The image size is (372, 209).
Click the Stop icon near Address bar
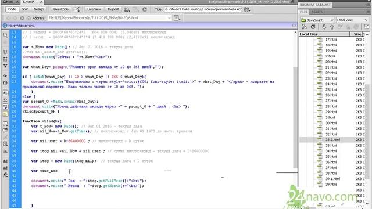[x=22, y=18]
